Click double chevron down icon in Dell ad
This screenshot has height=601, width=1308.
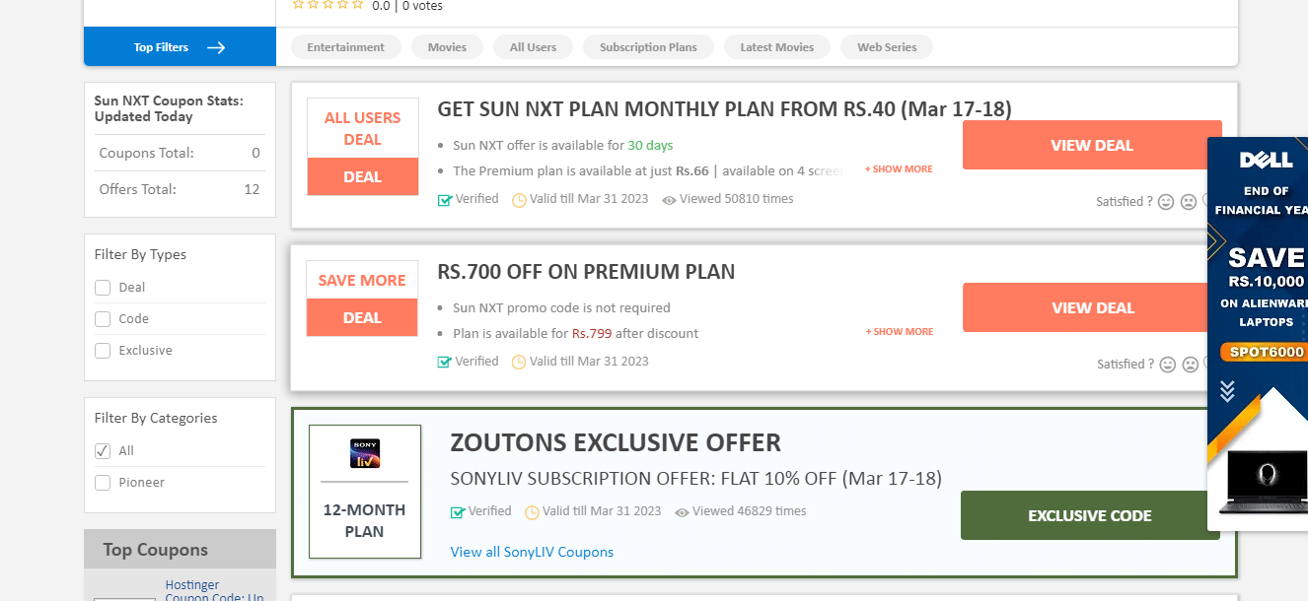click(x=1227, y=391)
